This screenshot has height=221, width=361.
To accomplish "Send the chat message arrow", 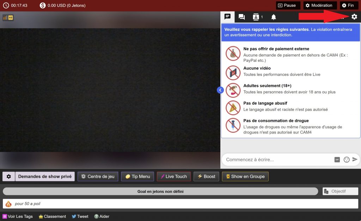I will 355,160.
